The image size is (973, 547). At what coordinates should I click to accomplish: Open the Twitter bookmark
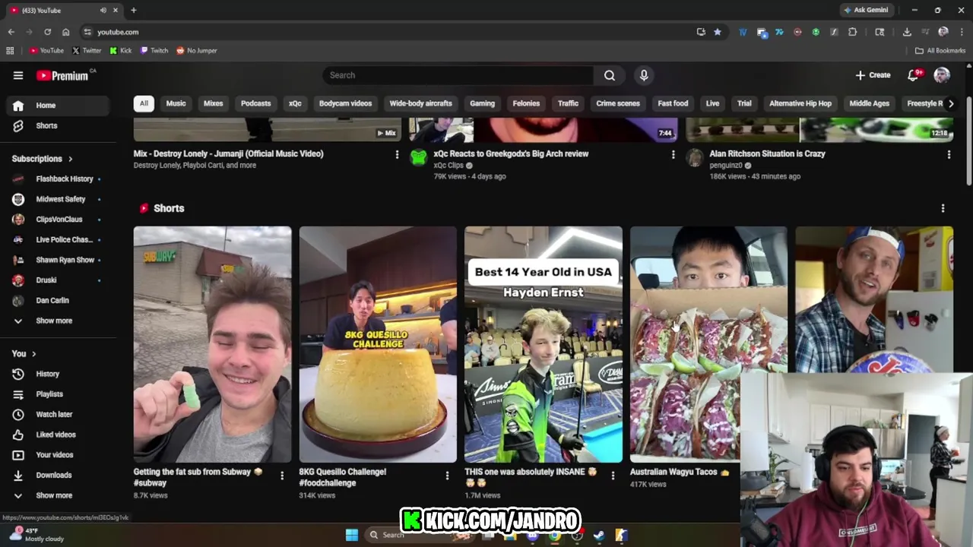tap(87, 51)
